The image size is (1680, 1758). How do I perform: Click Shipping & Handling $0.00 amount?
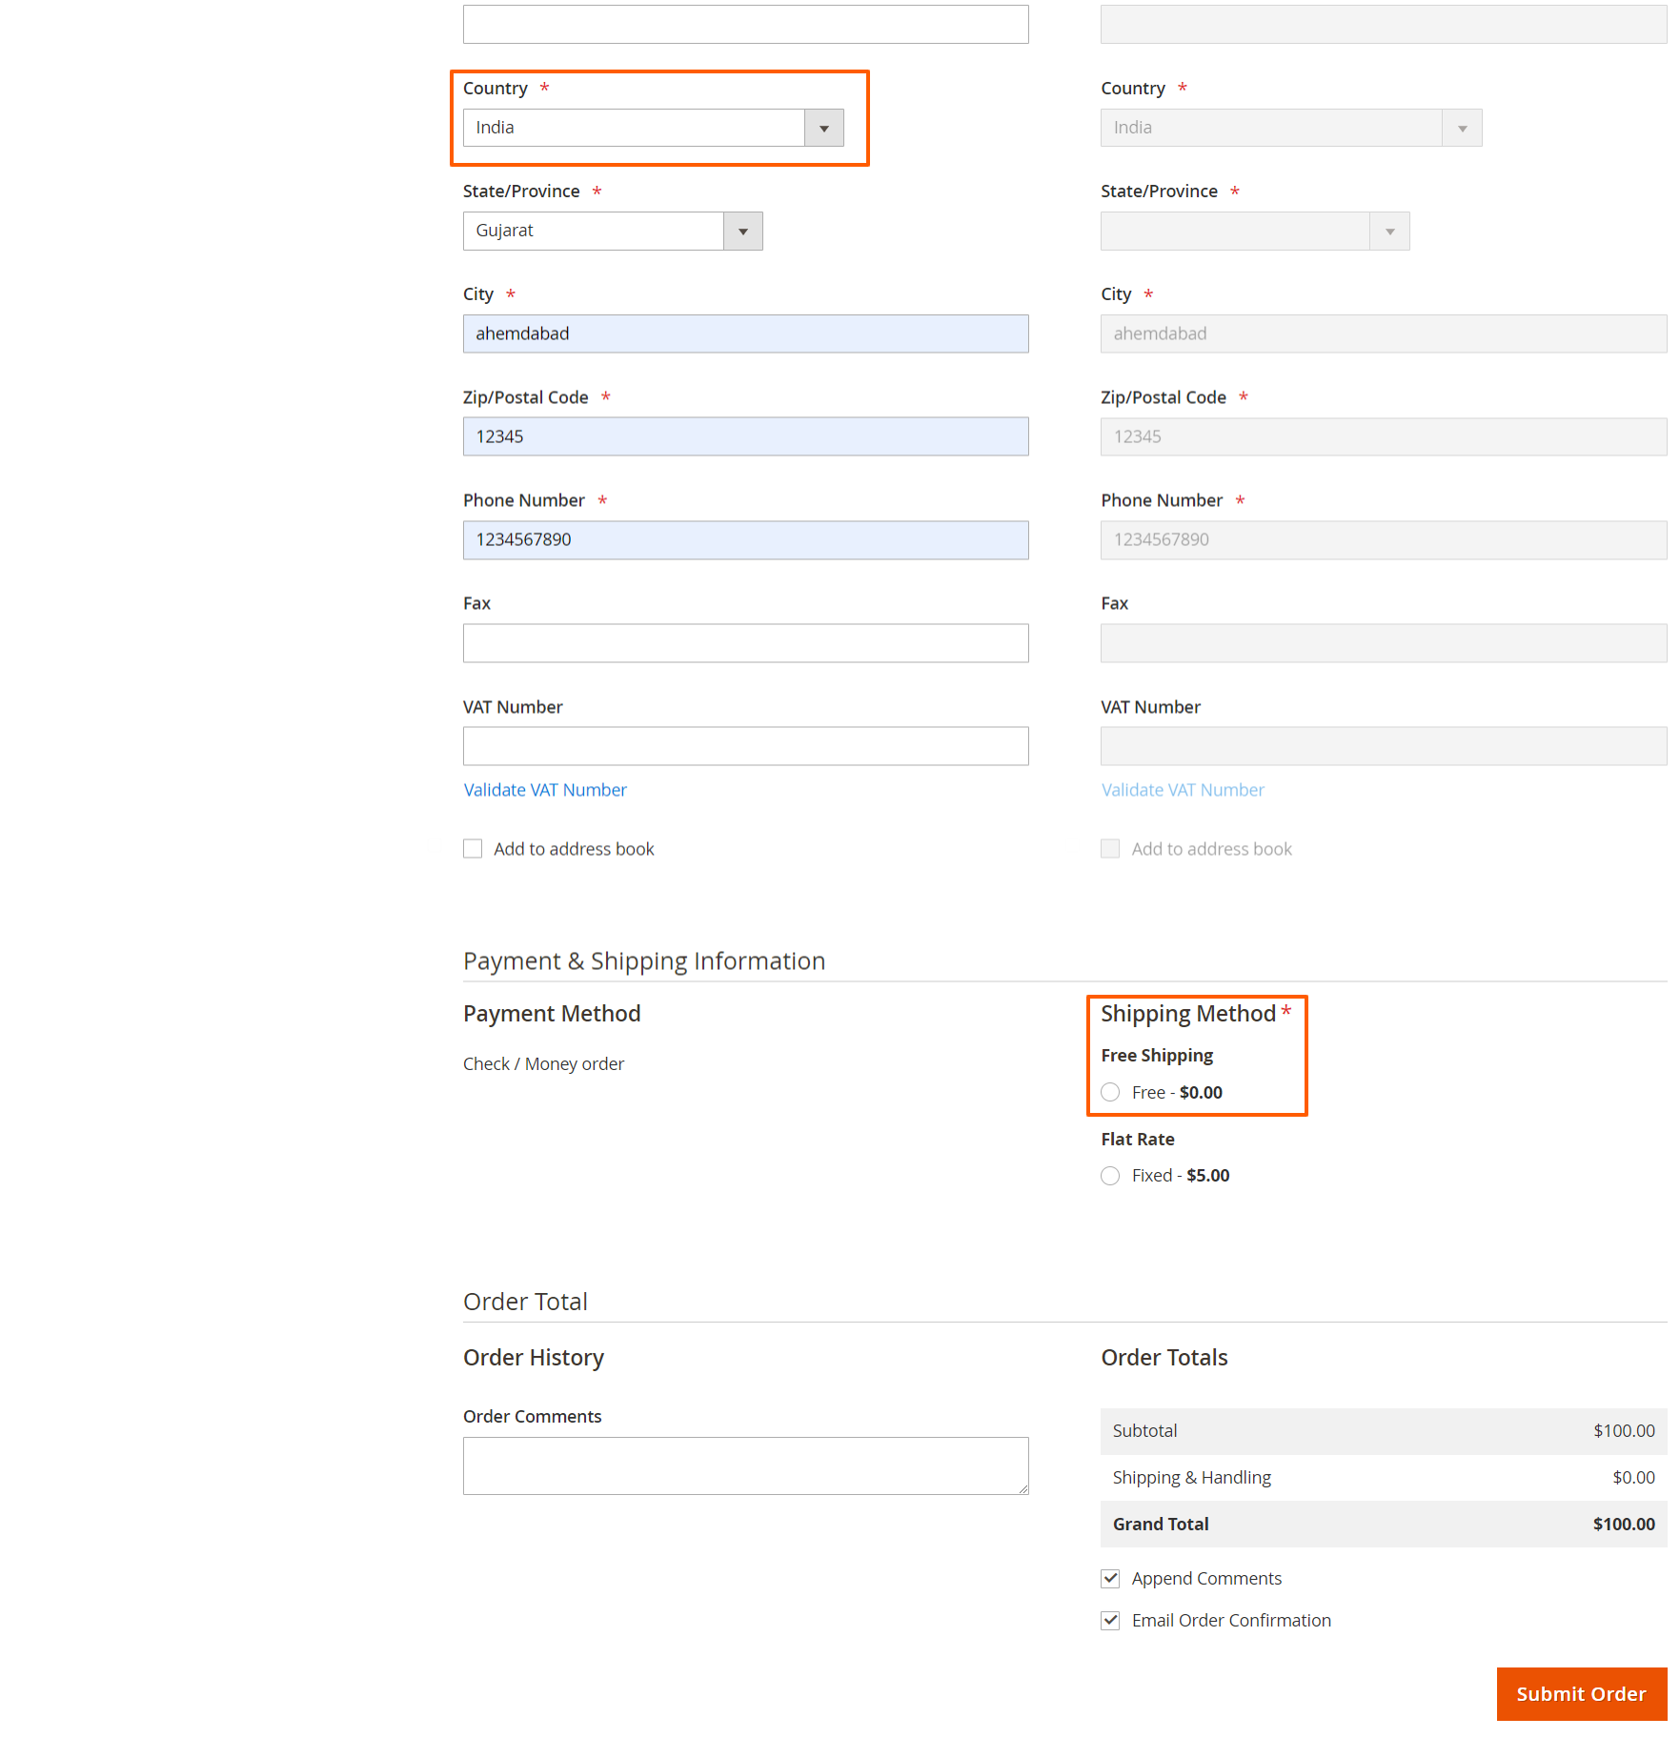coord(1633,1477)
